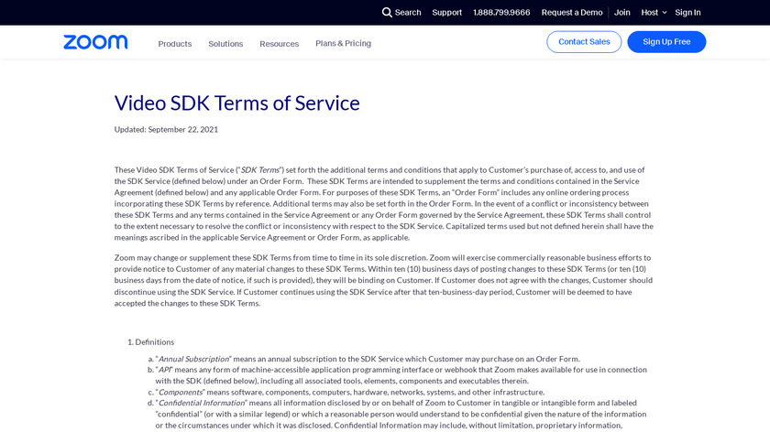Open the Join meeting link
Image resolution: width=770 pixels, height=432 pixels.
(x=621, y=13)
